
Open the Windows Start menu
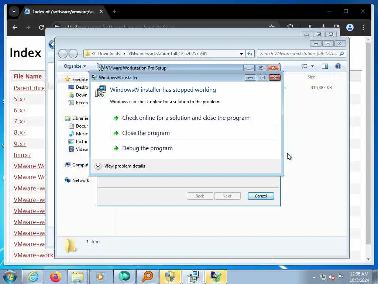tap(10, 277)
